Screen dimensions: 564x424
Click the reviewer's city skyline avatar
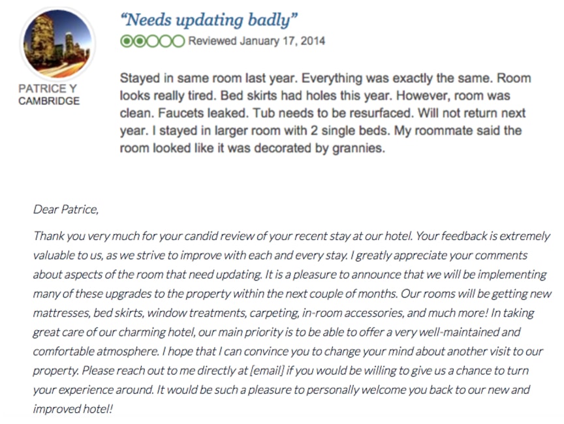click(x=57, y=44)
